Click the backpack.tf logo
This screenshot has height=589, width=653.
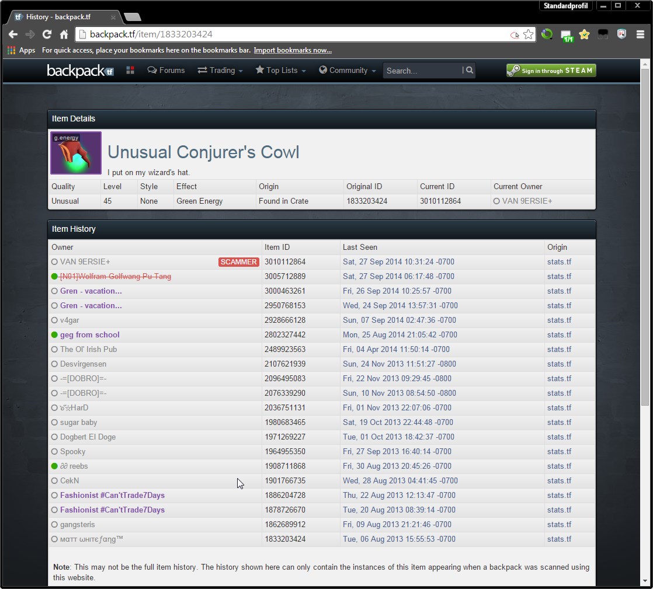pos(80,71)
